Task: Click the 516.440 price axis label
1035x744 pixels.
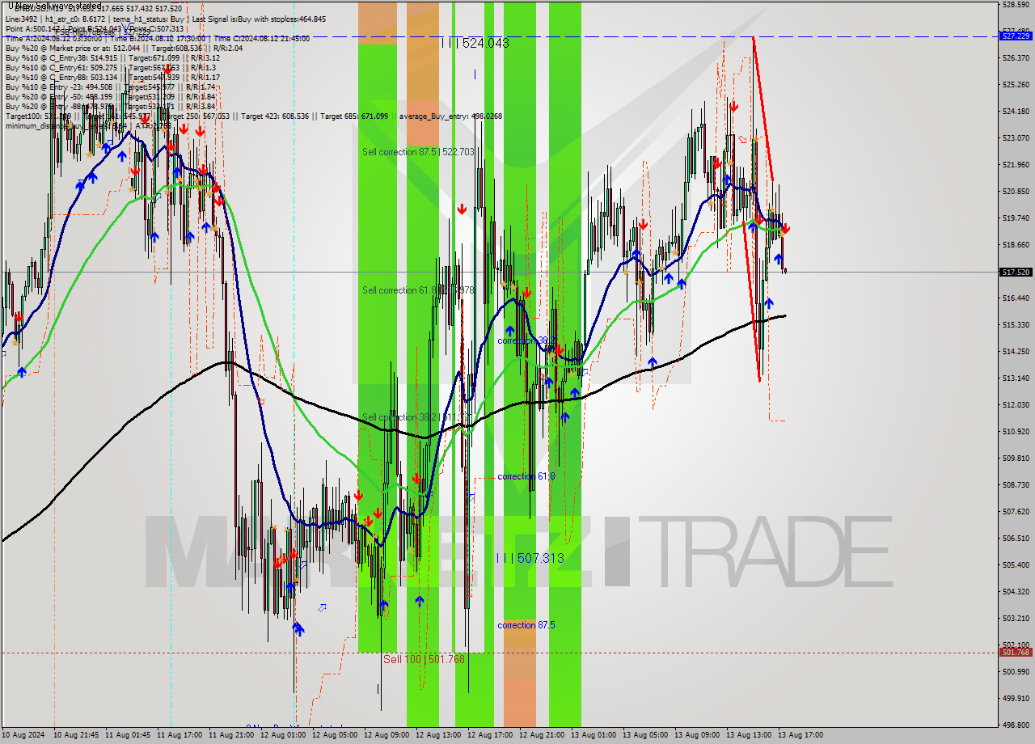Action: (1016, 298)
